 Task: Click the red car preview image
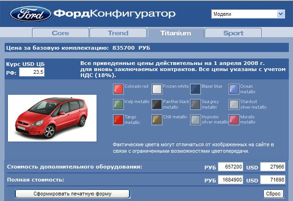pos(52,118)
